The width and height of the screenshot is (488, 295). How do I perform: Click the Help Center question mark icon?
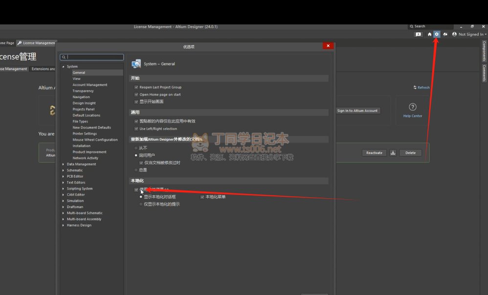click(413, 107)
